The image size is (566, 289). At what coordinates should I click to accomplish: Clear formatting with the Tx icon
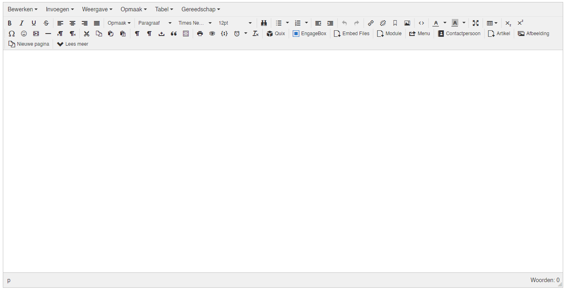[x=255, y=34]
